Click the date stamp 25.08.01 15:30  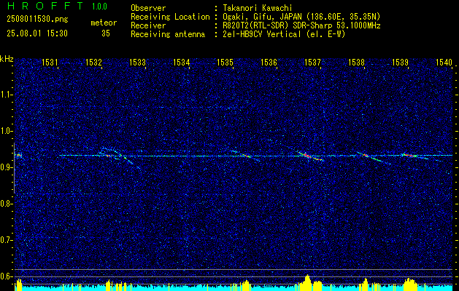37,33
